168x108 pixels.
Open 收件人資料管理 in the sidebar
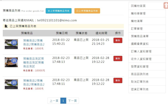[x=147, y=59]
